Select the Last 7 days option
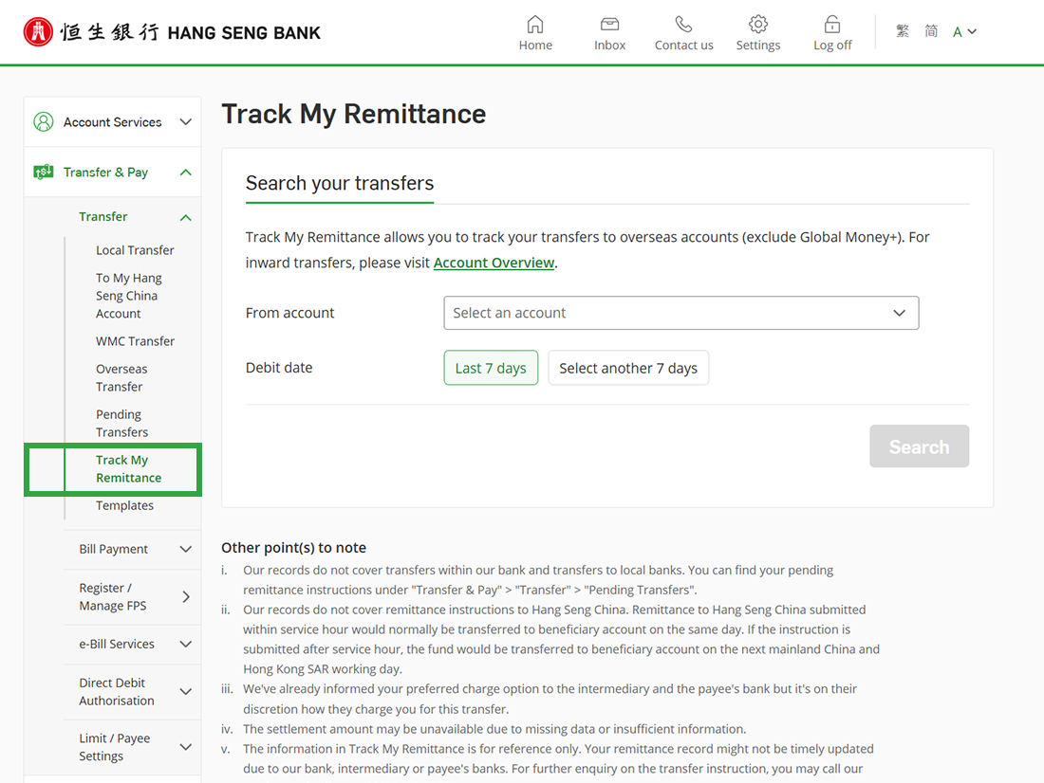The width and height of the screenshot is (1044, 783). (x=491, y=368)
